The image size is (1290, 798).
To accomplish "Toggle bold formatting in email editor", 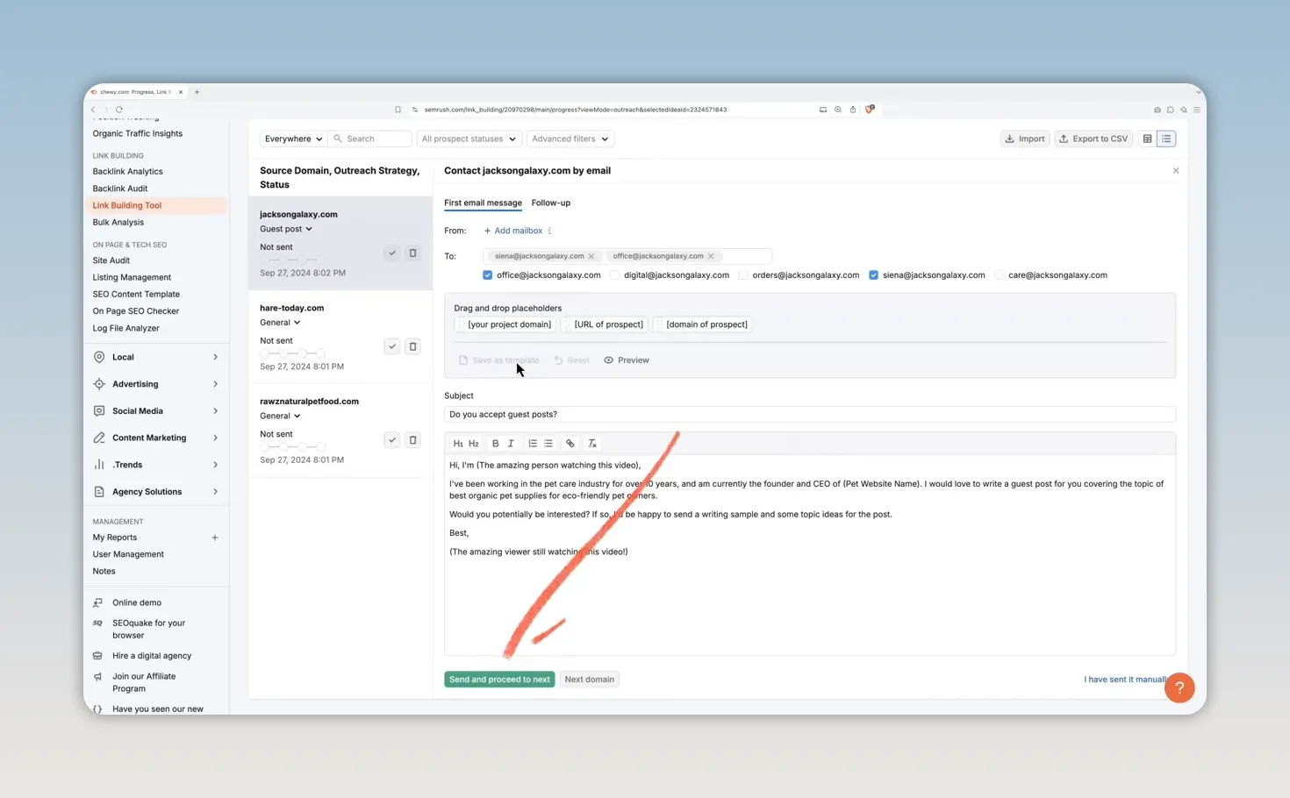I will (495, 444).
